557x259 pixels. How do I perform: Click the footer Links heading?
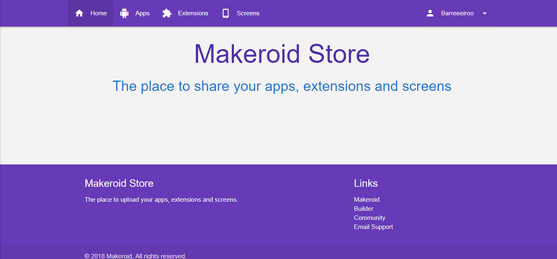pyautogui.click(x=366, y=183)
